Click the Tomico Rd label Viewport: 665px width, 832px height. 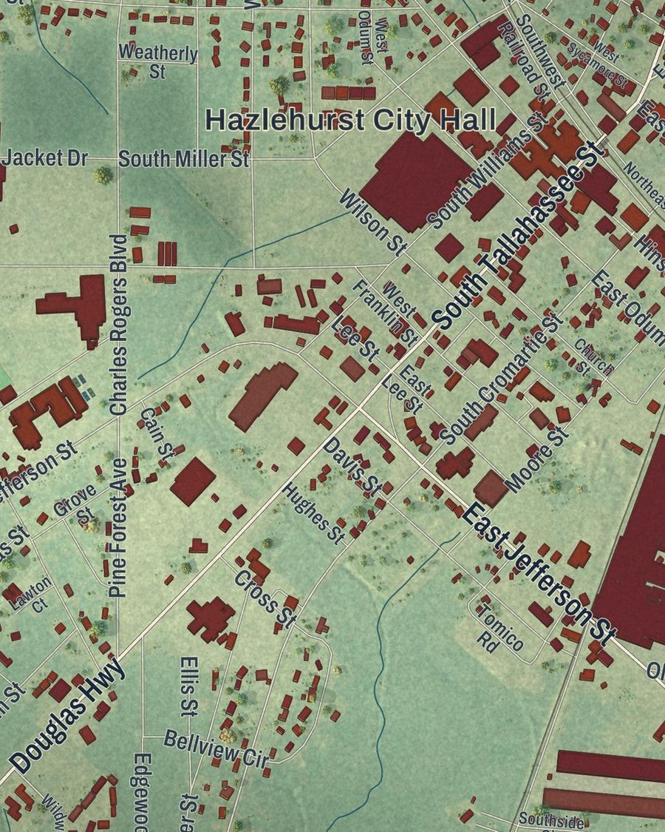(499, 628)
